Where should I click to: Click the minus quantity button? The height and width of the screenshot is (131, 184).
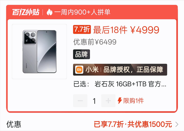point(80,101)
